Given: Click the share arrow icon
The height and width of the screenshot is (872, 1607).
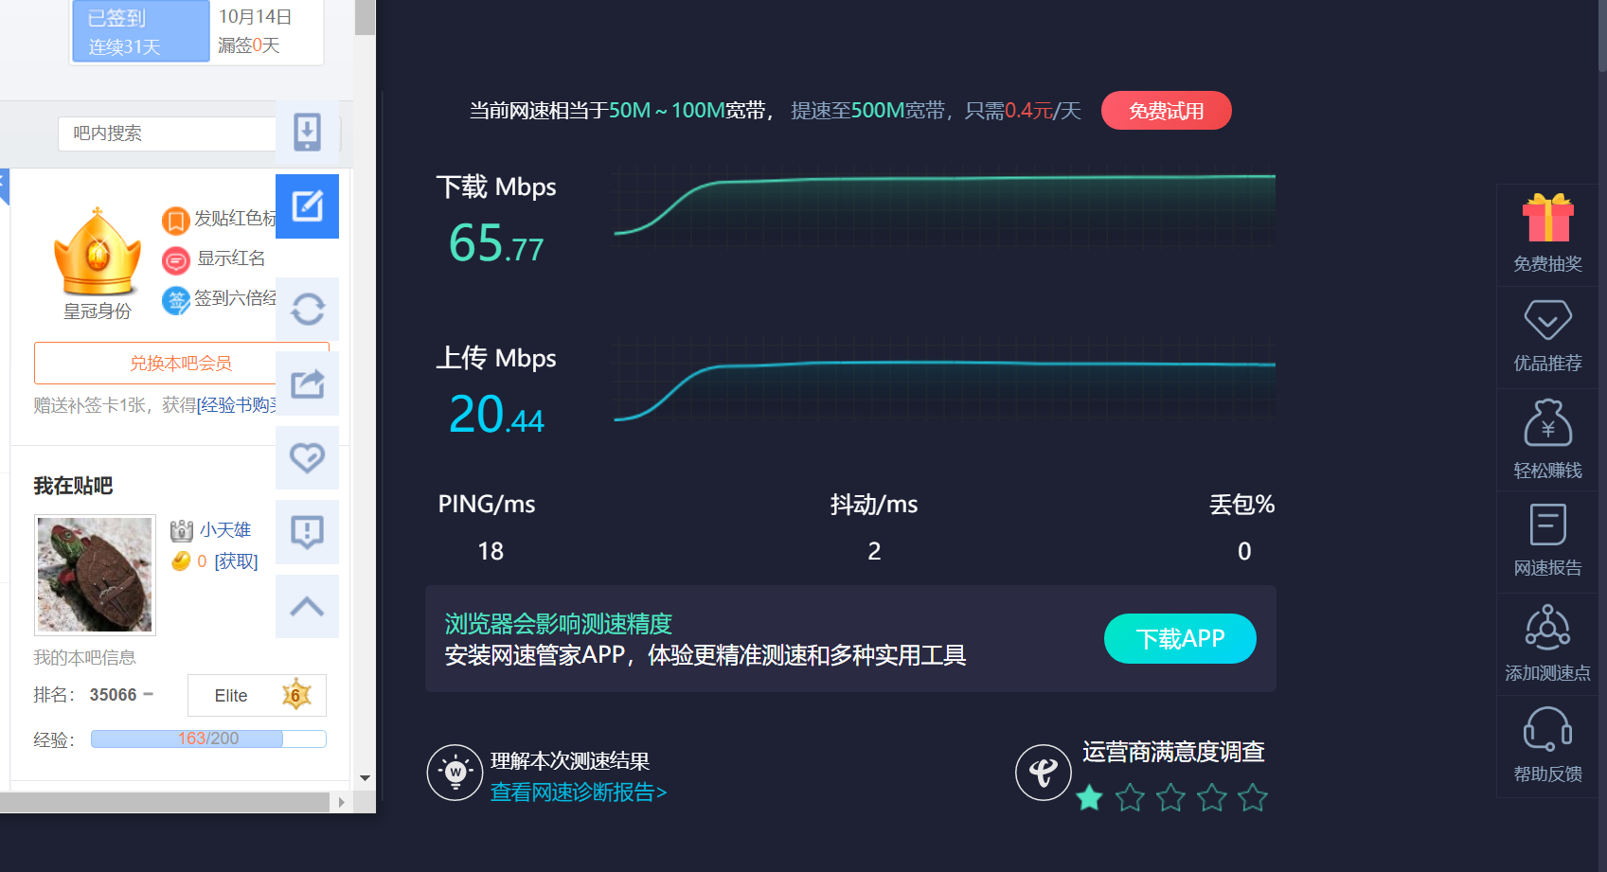Looking at the screenshot, I should point(307,383).
